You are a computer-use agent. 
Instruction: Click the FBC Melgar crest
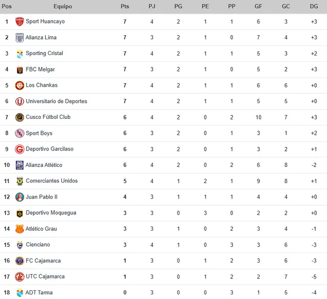19,70
